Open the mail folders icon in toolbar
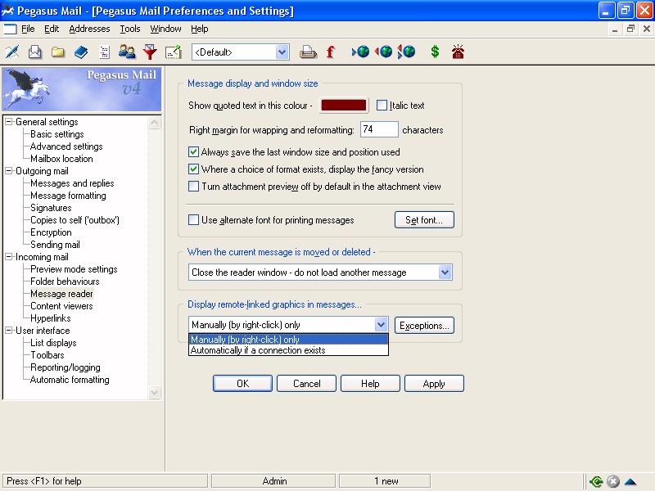Viewport: 655px width, 491px height. 58,52
